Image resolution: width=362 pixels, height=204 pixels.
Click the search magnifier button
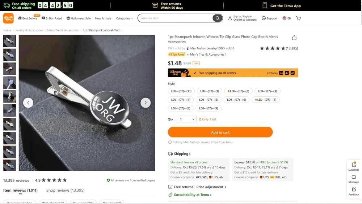point(217,18)
